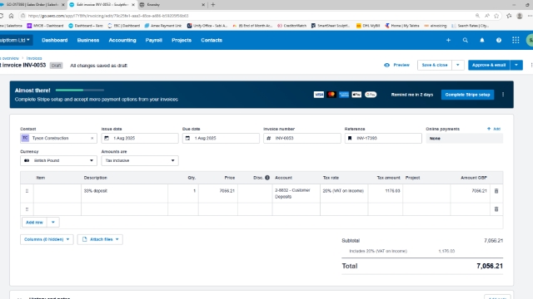533x299 pixels.
Task: Grab drag handle of 33% deposit row
Action: 27,191
